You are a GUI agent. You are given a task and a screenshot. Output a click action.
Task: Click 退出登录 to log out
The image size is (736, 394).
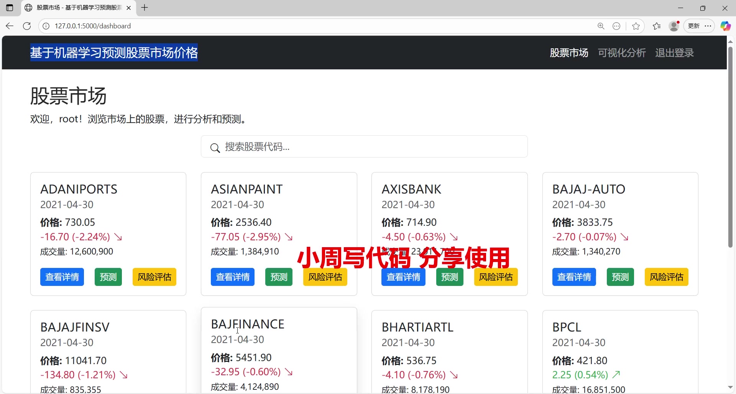[674, 53]
